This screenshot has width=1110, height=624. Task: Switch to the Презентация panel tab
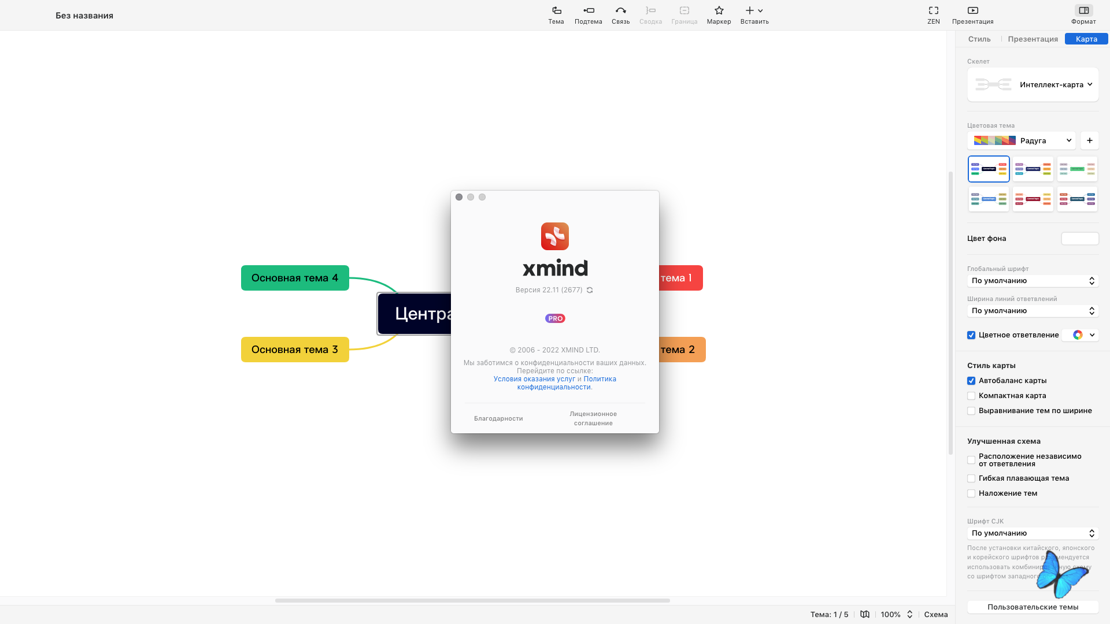[1033, 39]
